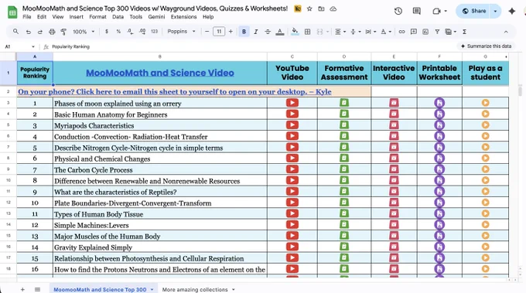Screen dimensions: 526x293
Task: Open vertical align dropdown
Action: (355, 32)
